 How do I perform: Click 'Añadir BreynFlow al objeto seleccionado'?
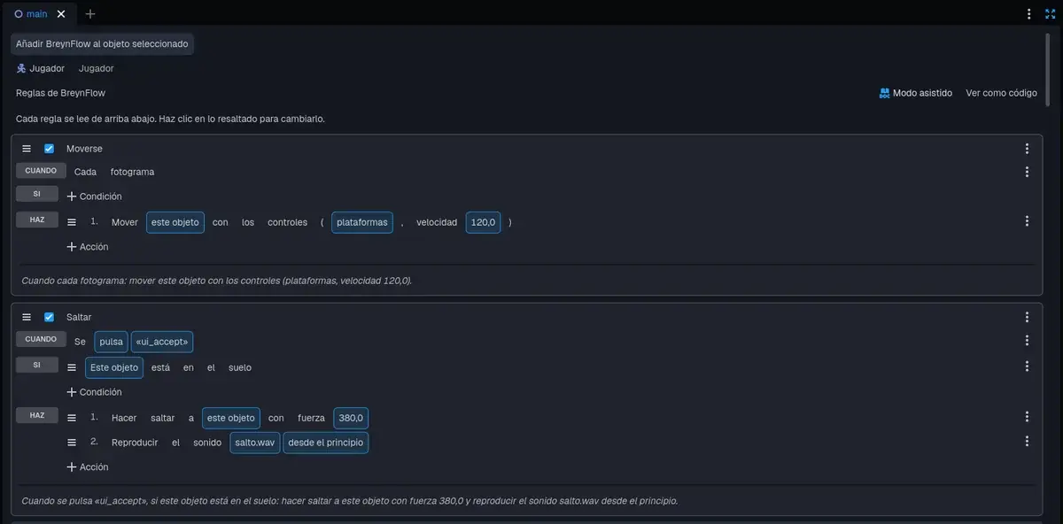[x=102, y=44]
